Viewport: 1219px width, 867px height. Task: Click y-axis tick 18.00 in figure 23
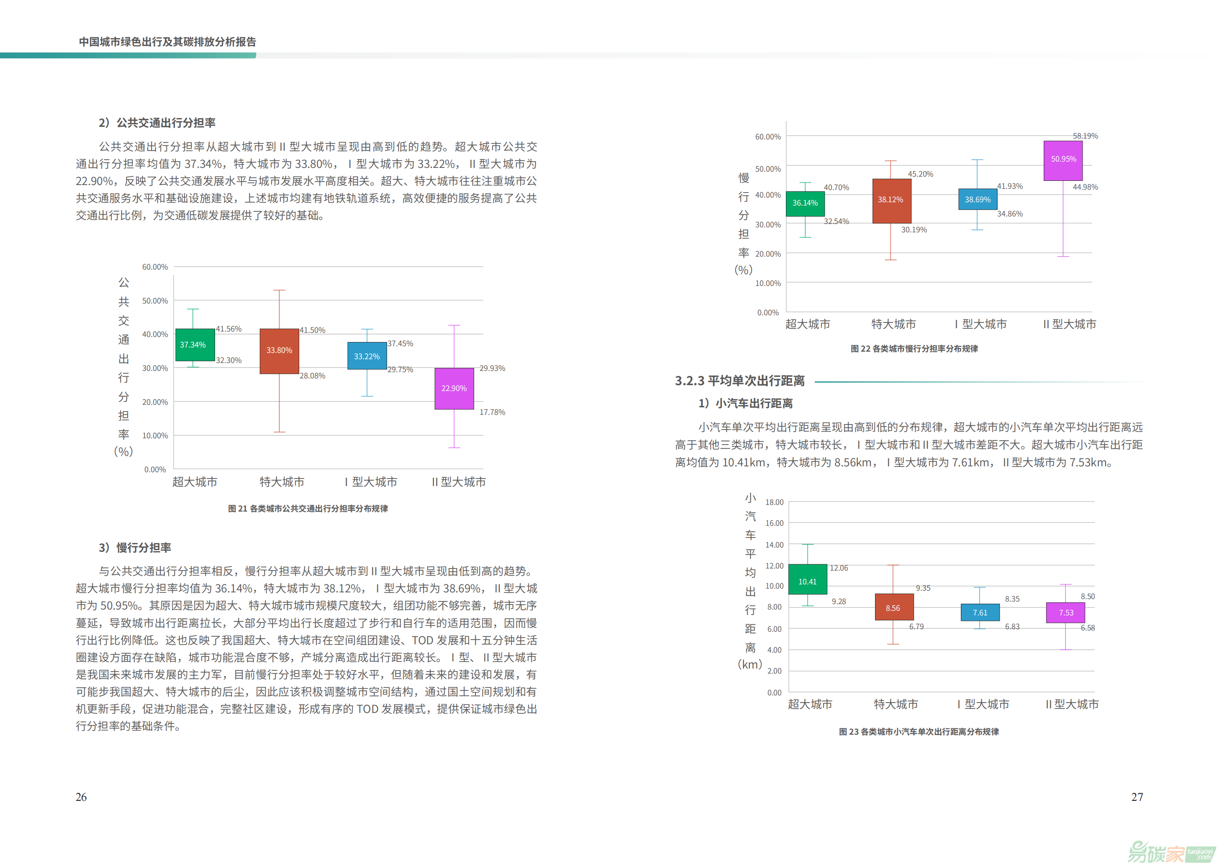775,502
